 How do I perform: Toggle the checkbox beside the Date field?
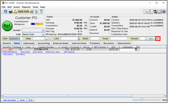[x=50, y=38]
